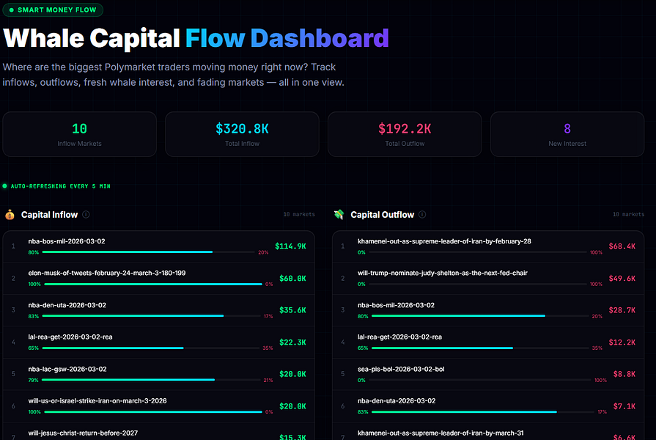Click the $35.6K inflow amount

point(292,310)
